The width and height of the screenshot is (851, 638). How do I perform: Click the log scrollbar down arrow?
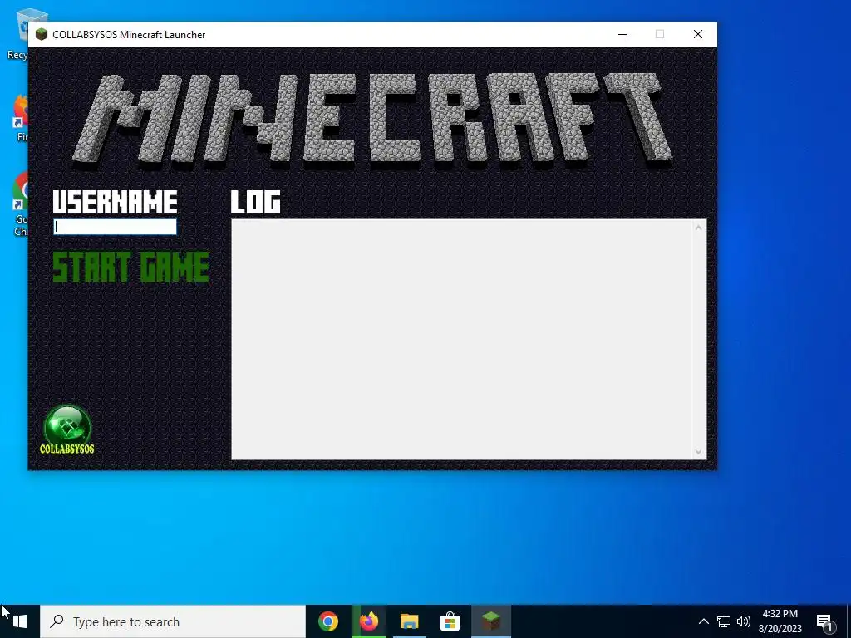tap(698, 451)
